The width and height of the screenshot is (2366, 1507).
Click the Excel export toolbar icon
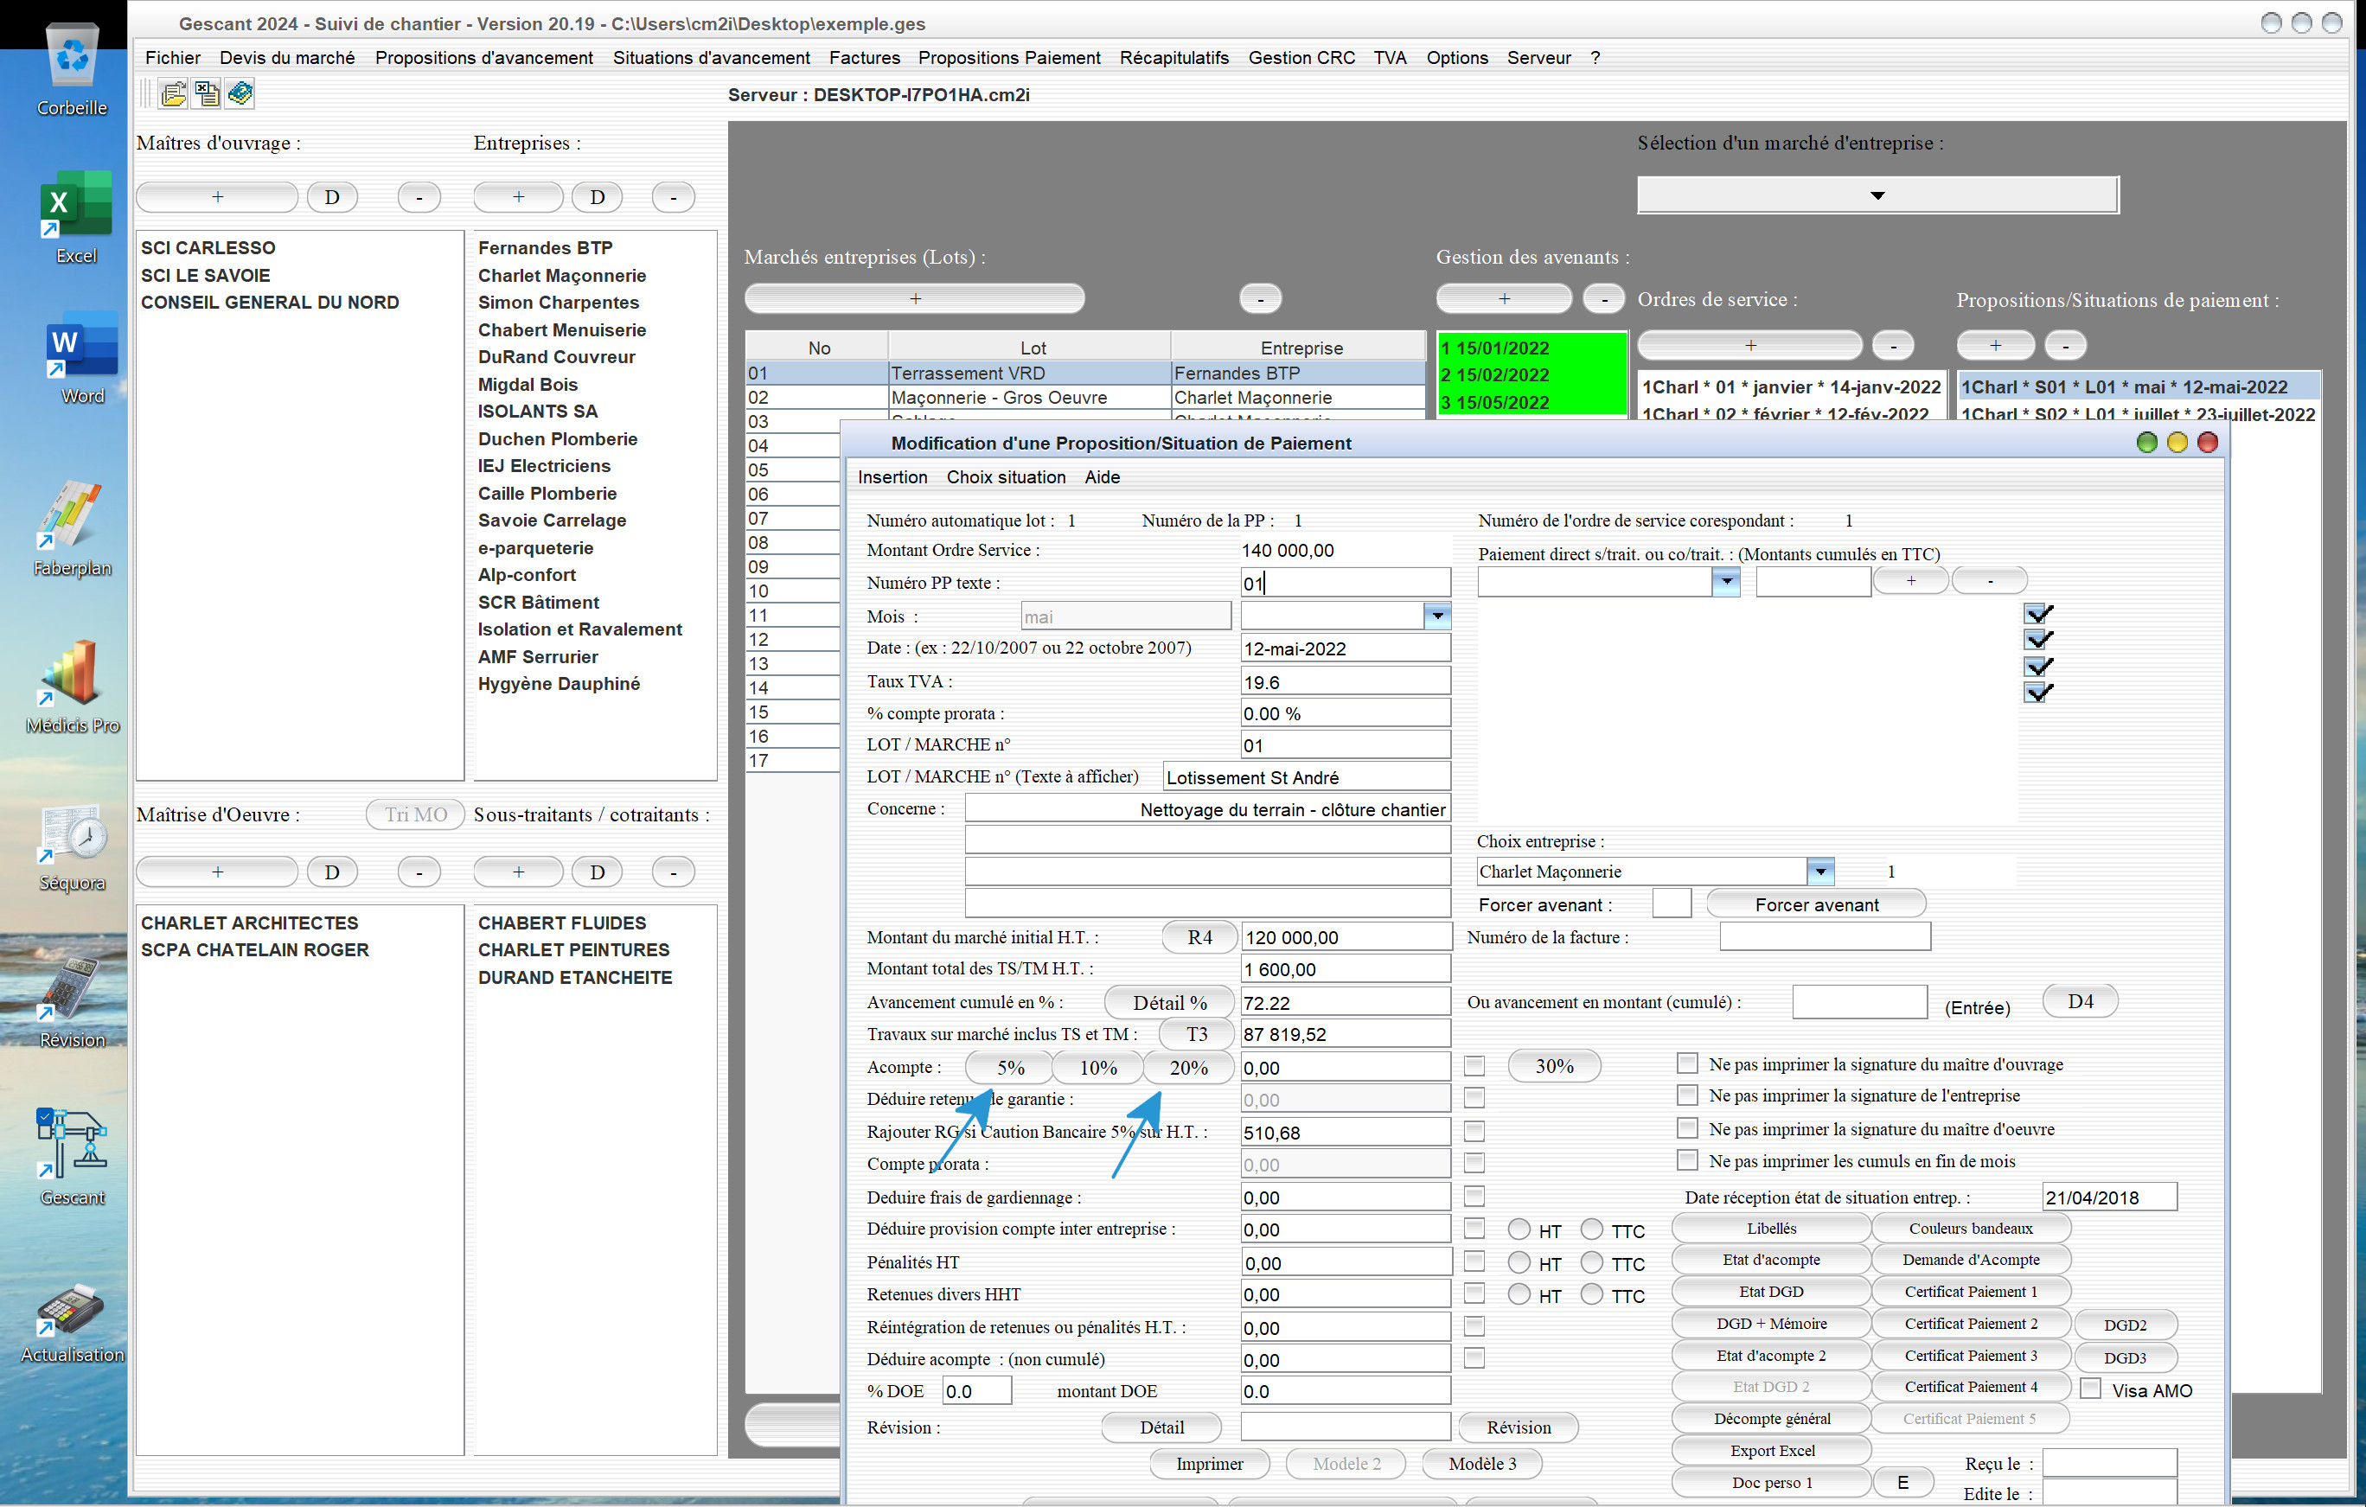pos(207,93)
